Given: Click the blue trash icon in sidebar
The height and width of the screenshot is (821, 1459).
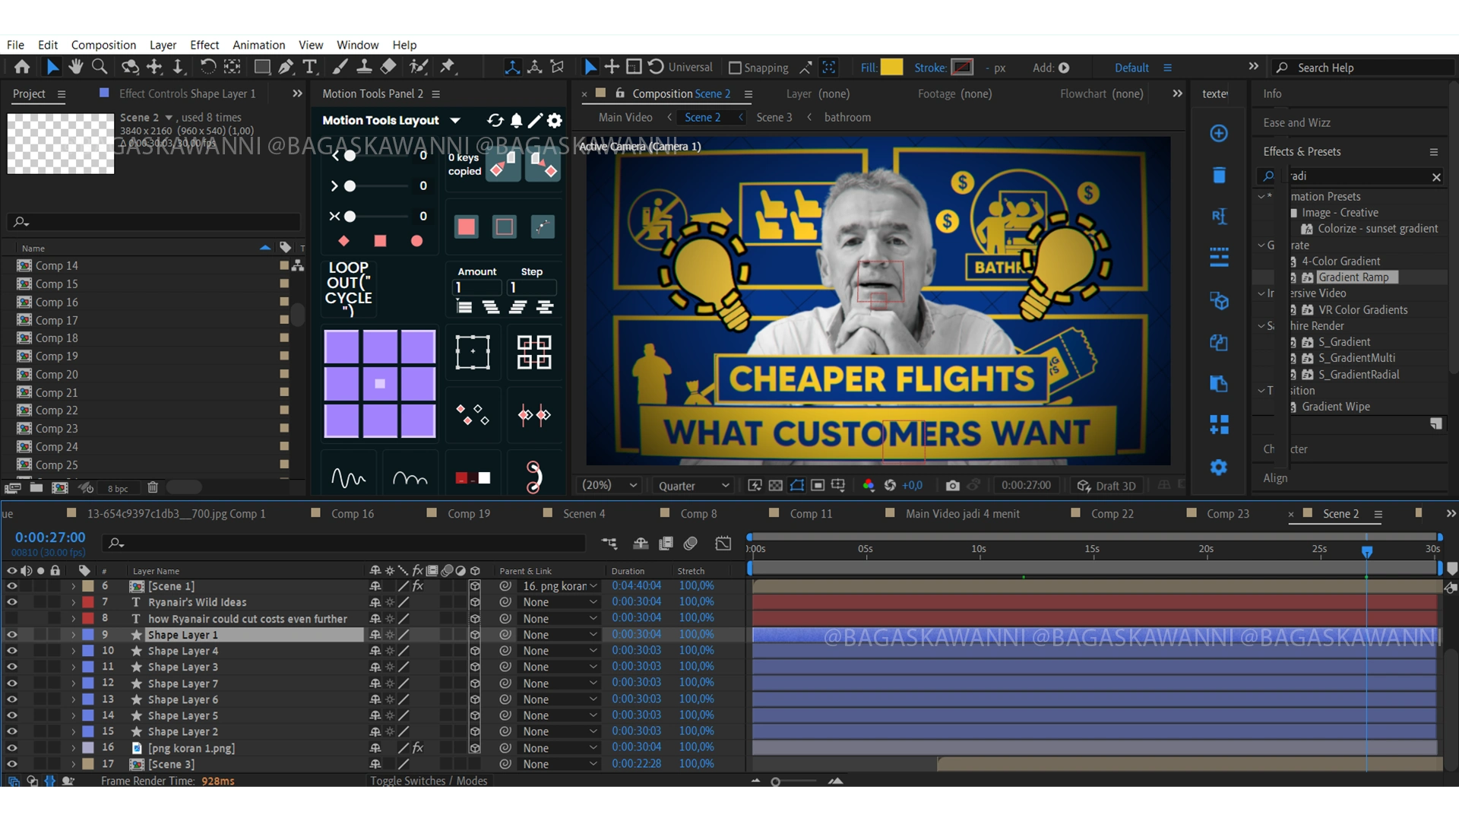Looking at the screenshot, I should click(x=1219, y=175).
